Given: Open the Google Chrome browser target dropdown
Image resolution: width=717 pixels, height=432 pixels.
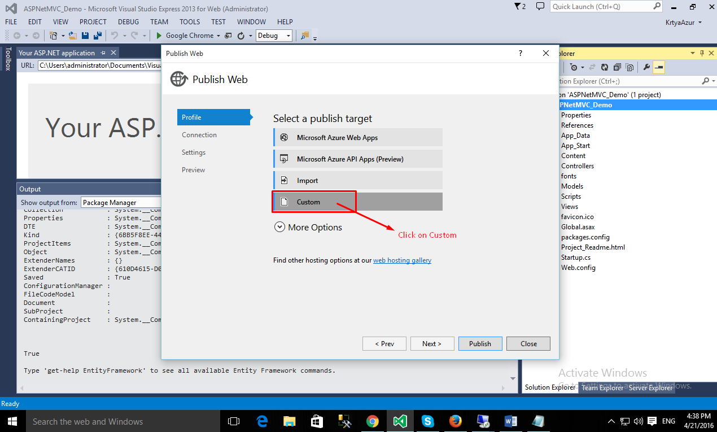Looking at the screenshot, I should (218, 36).
